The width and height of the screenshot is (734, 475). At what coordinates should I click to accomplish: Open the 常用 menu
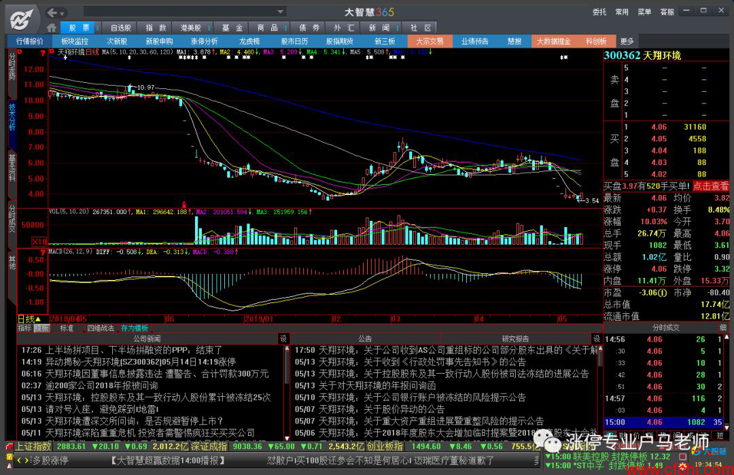pos(622,12)
